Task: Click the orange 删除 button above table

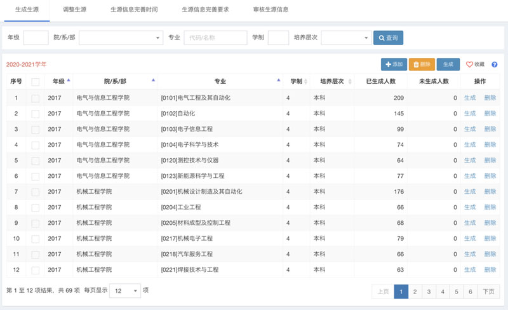Action: pos(422,64)
